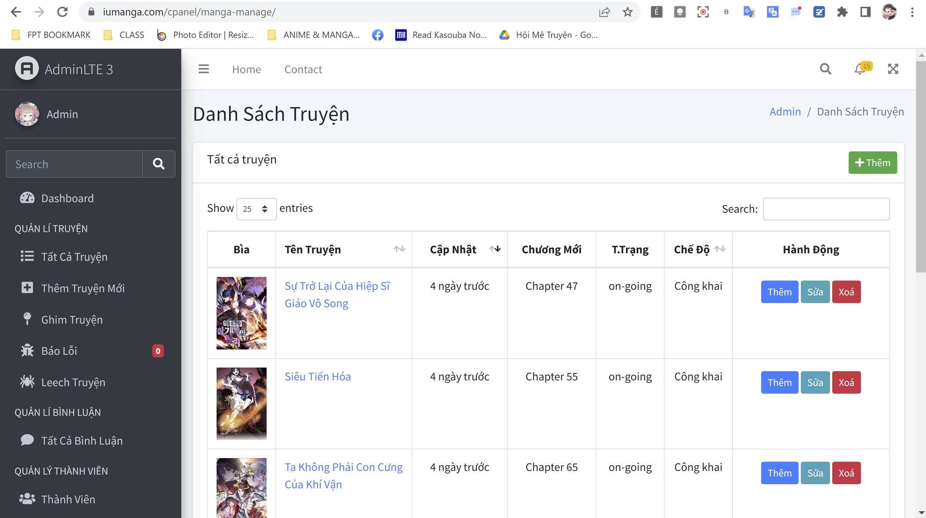Click the green Thêm add button
Viewport: 926px width, 518px height.
pos(872,163)
